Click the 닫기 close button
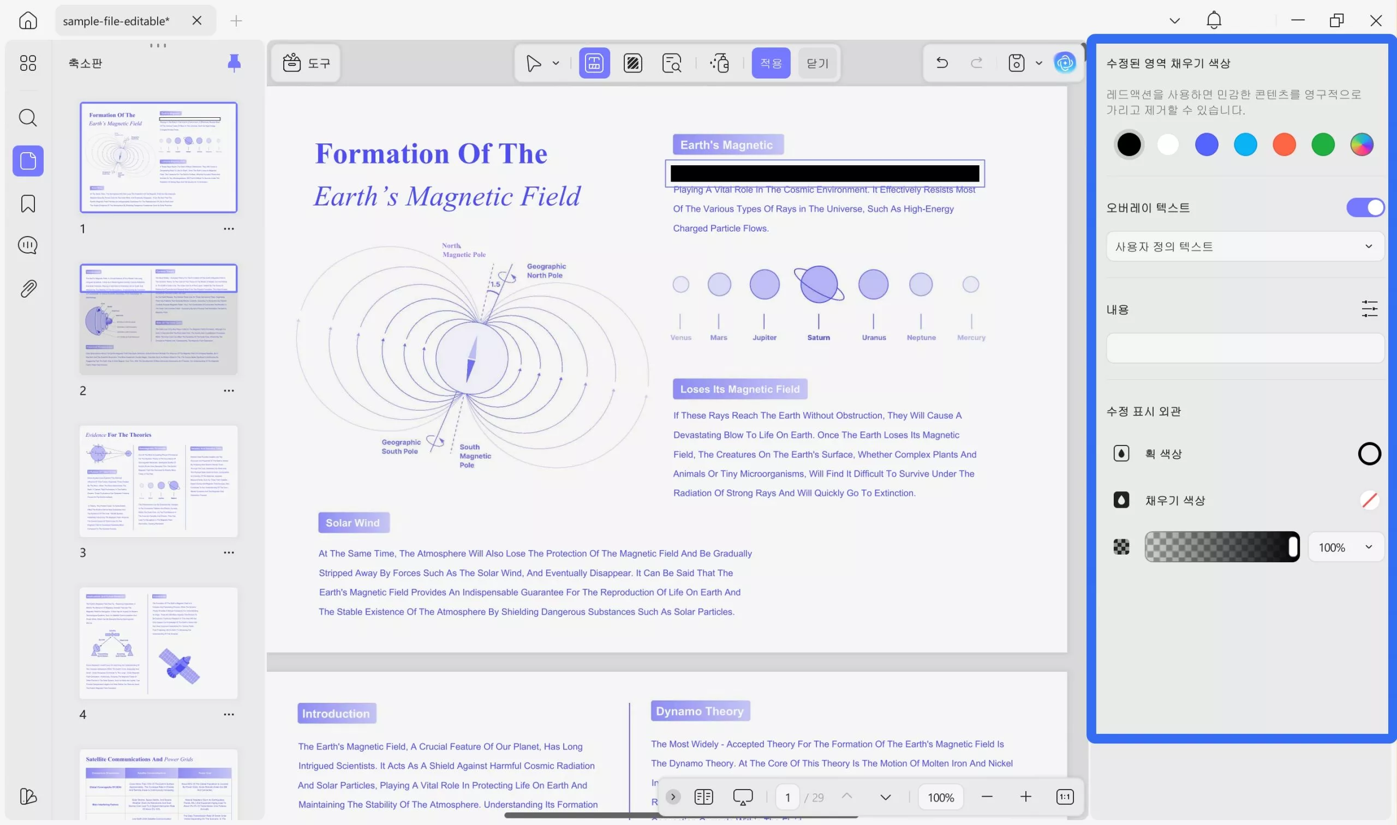 pyautogui.click(x=817, y=63)
